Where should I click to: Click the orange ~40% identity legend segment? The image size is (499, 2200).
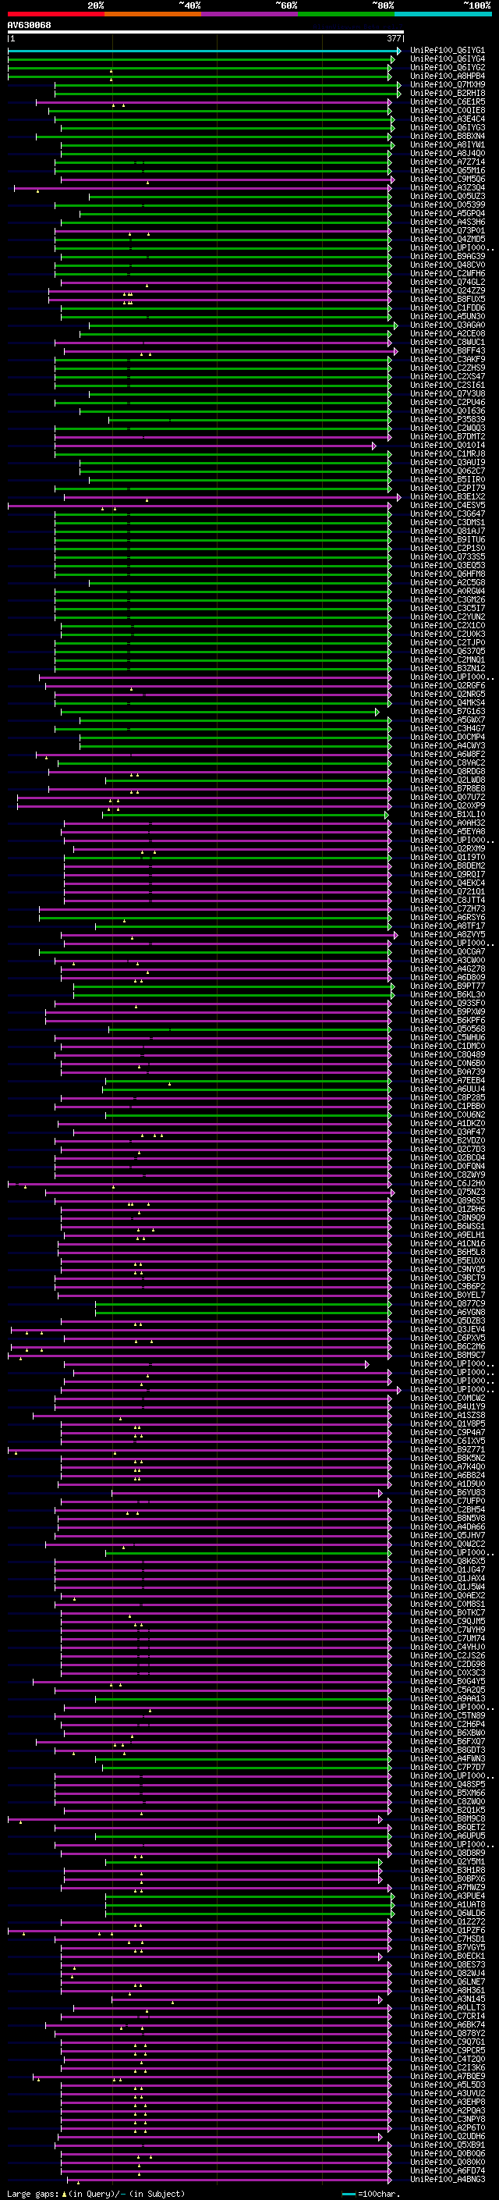[x=153, y=15]
